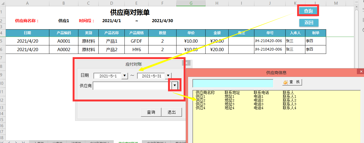Click the 产品1 cell
Image resolution: width=364 pixels, height=143 pixels.
pyautogui.click(x=112, y=41)
